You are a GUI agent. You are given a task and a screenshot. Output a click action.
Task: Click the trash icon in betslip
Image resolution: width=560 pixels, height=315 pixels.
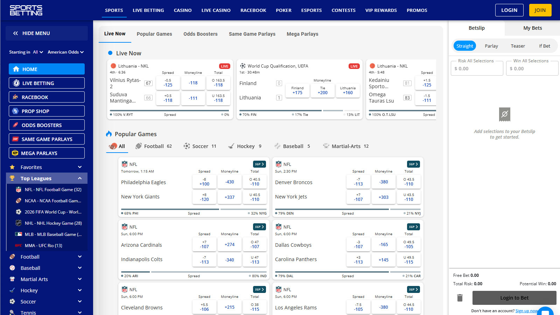tap(460, 298)
